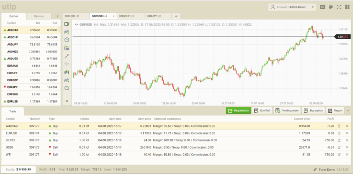
Task: Close the GBPUSD H4 chart tab
Action: pos(114,16)
